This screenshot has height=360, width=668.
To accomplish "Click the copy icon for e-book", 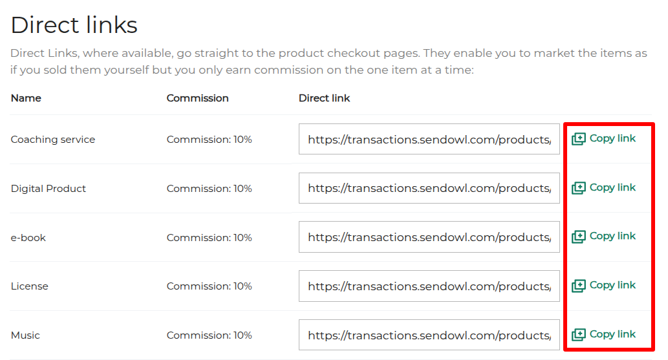I will coord(579,237).
